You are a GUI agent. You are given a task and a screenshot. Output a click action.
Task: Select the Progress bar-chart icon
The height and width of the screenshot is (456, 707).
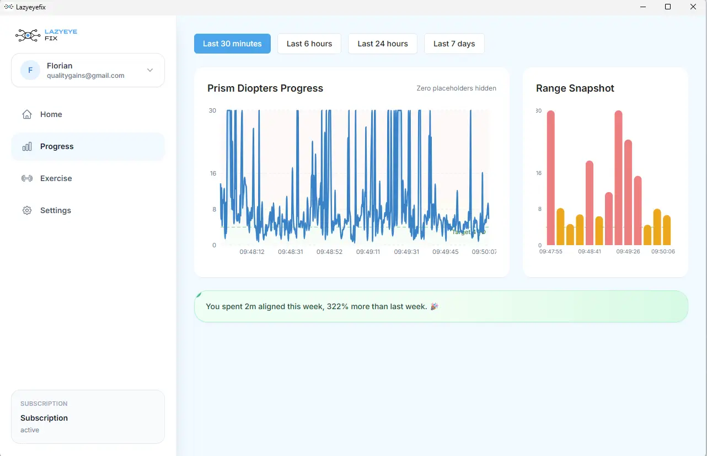pos(26,146)
